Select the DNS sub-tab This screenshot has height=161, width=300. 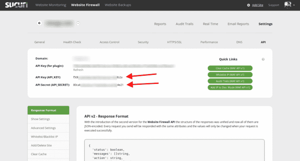click(239, 42)
